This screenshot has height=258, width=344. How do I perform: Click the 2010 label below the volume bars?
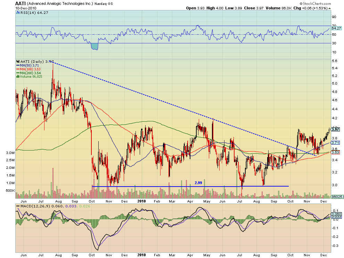[141, 201]
